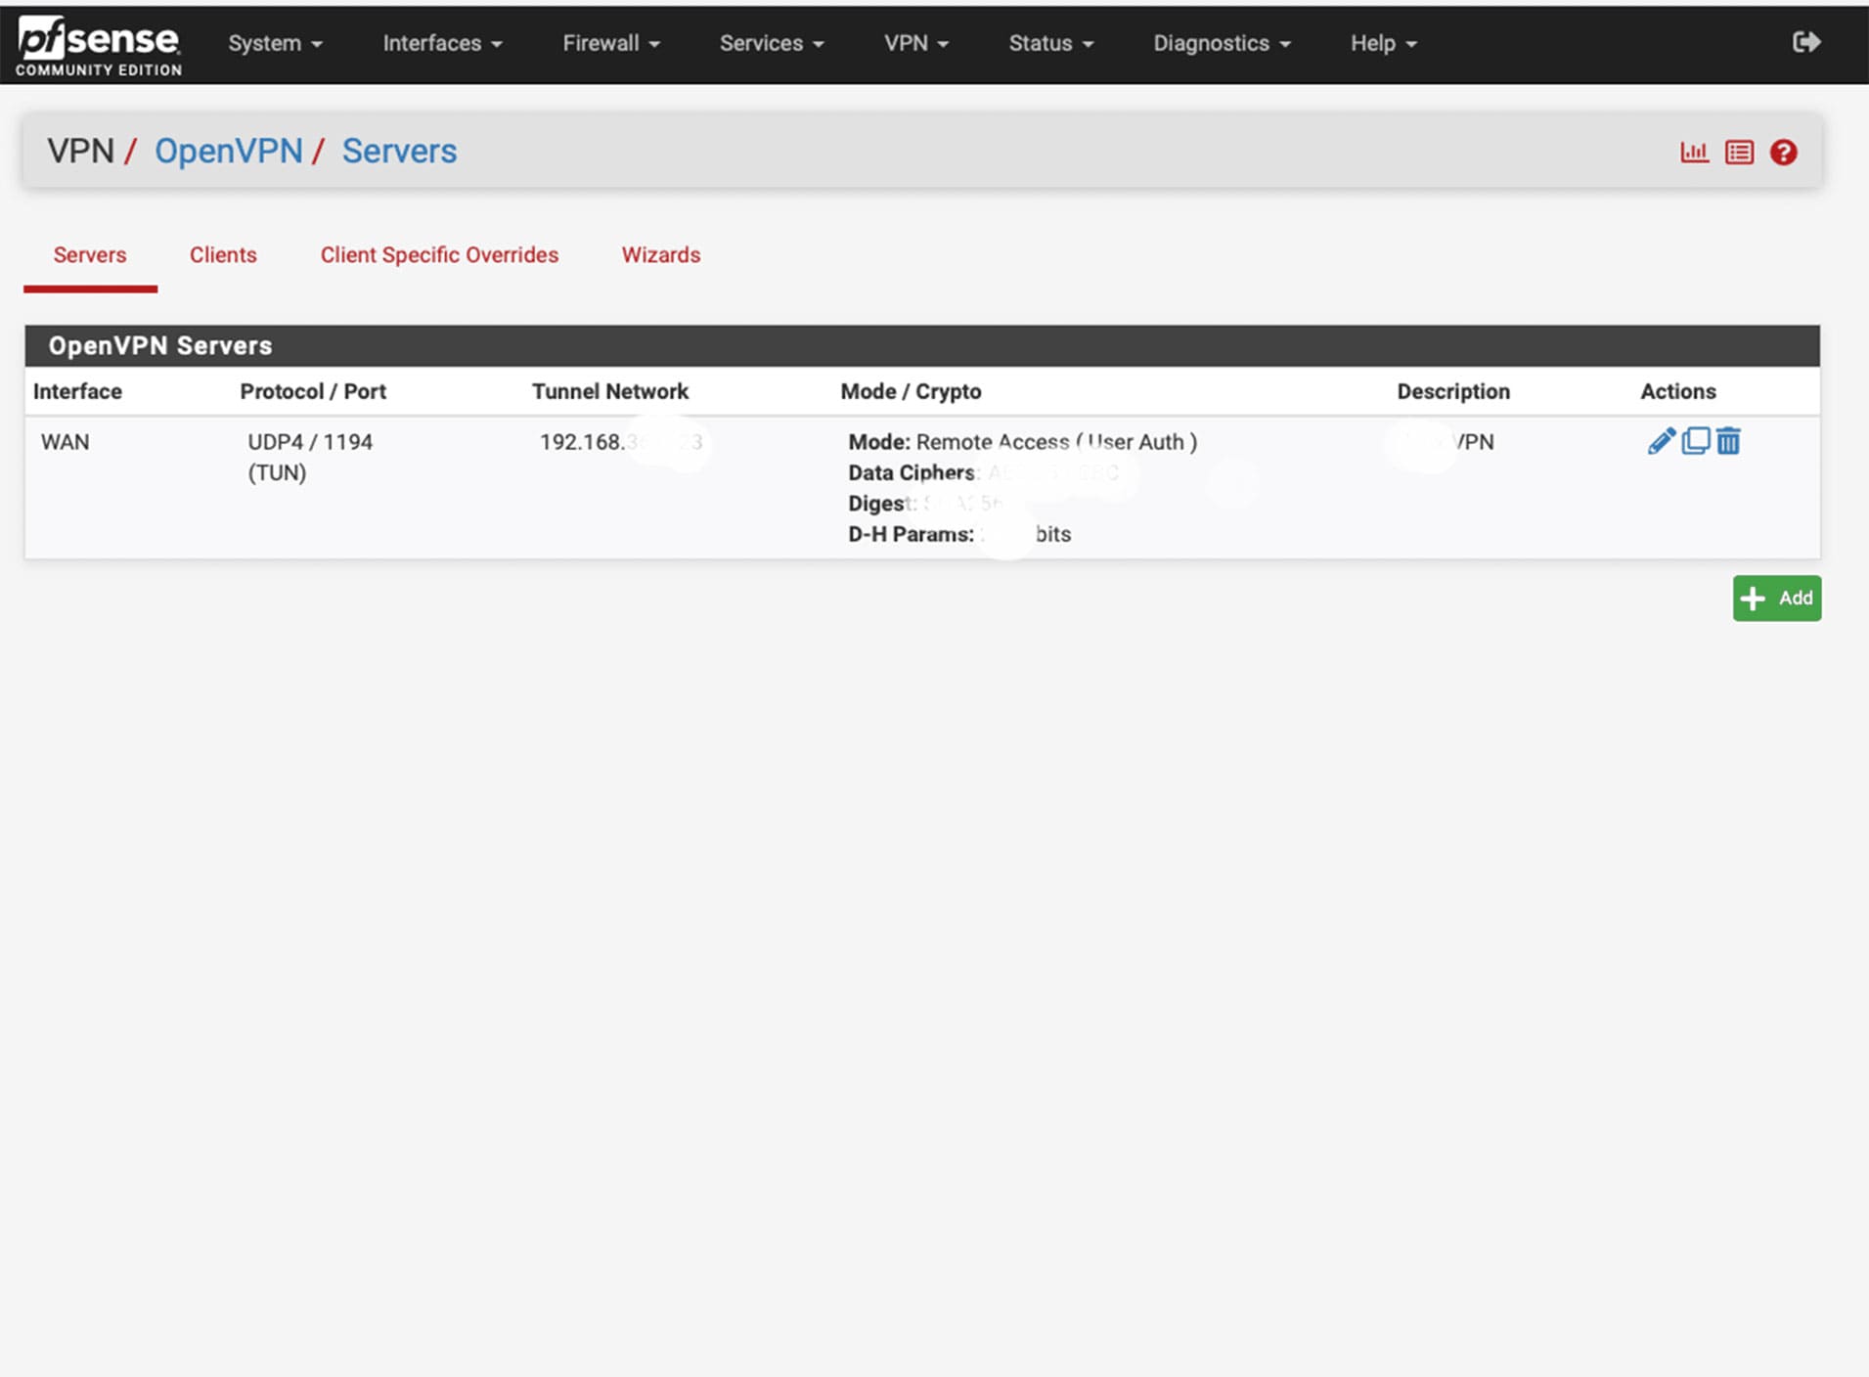Click the pfSense Community Edition logo

[x=98, y=45]
